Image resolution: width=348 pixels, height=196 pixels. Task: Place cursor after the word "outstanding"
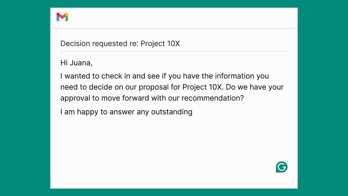click(x=193, y=112)
